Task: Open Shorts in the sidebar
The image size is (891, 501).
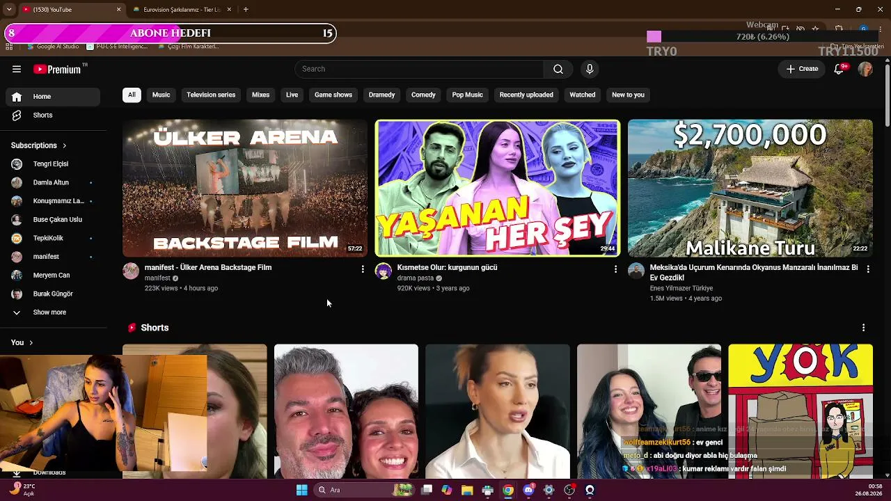Action: point(53,116)
